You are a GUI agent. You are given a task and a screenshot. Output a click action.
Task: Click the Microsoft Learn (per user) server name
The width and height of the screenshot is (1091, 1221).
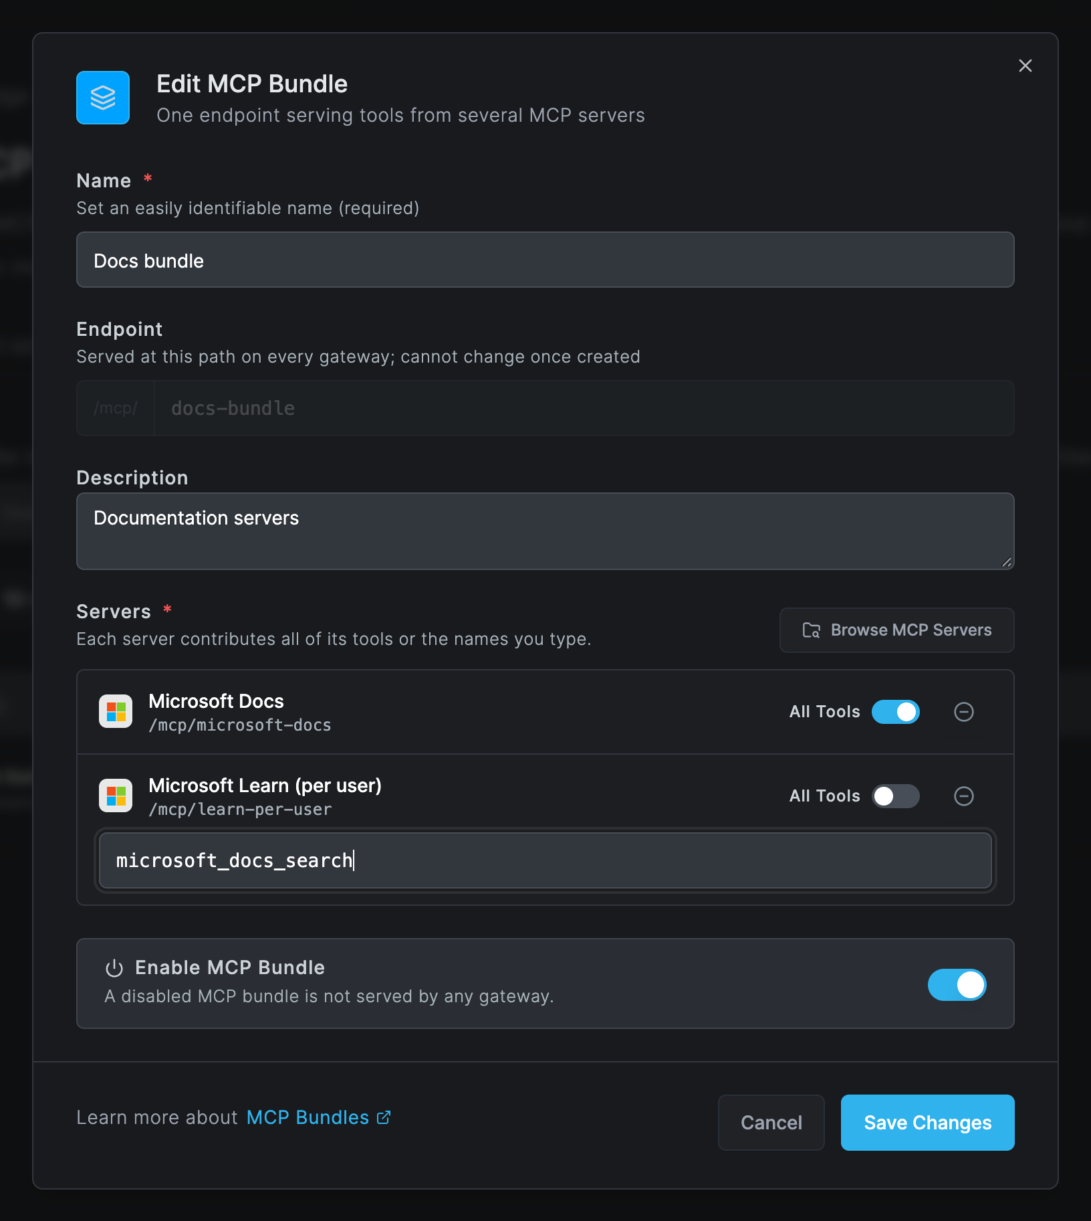point(265,785)
